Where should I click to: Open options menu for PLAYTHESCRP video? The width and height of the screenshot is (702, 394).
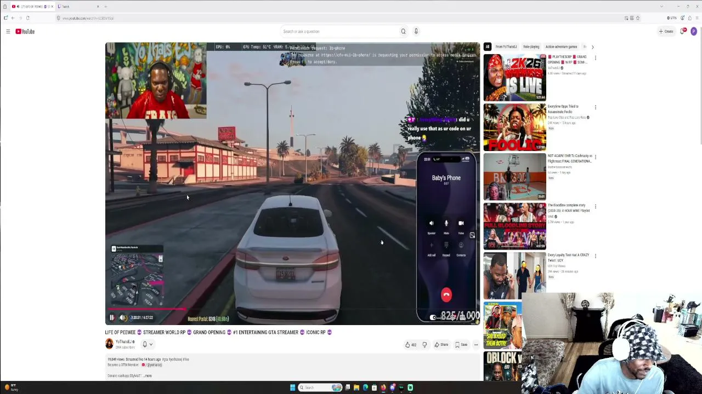pos(596,58)
